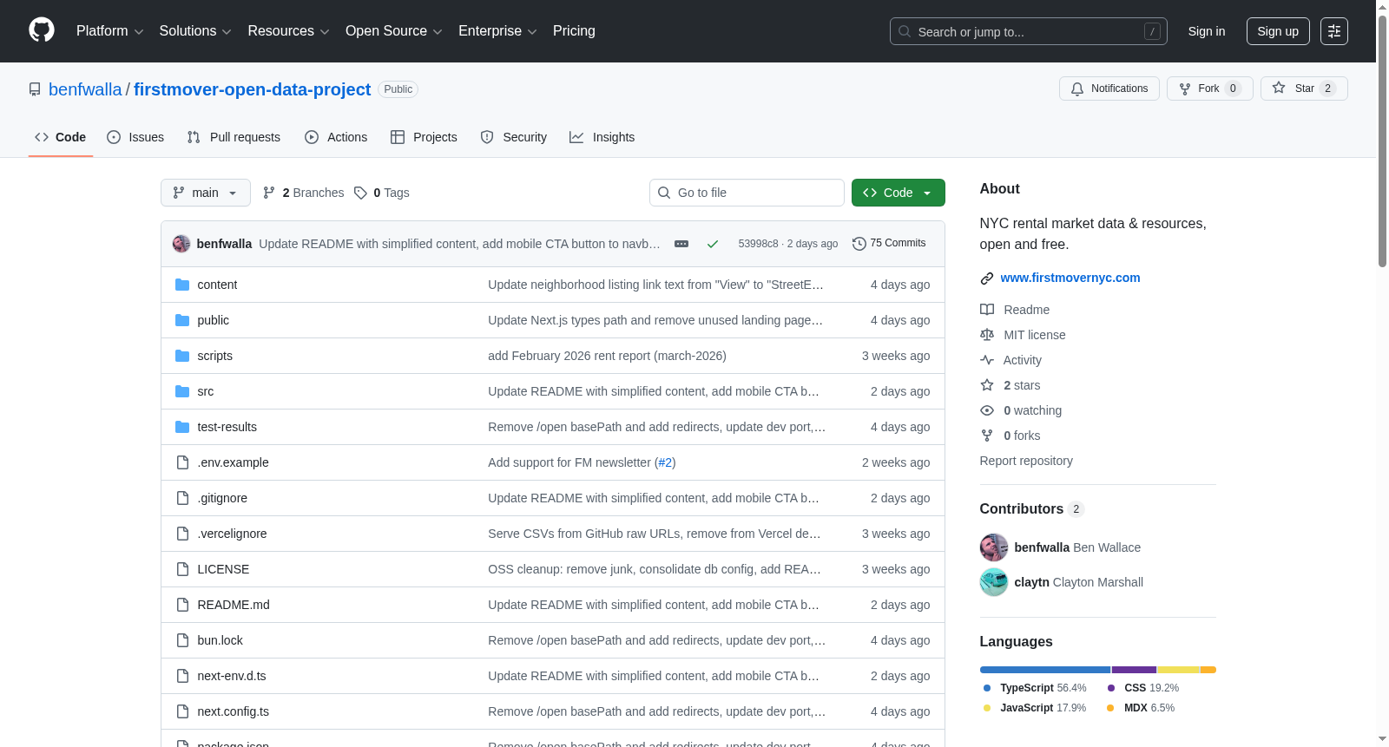
Task: View the 0 Tags link
Action: point(382,193)
